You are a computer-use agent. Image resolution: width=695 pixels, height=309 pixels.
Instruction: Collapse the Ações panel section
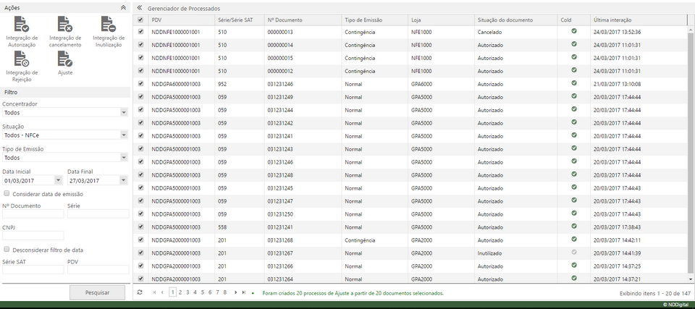tap(123, 7)
